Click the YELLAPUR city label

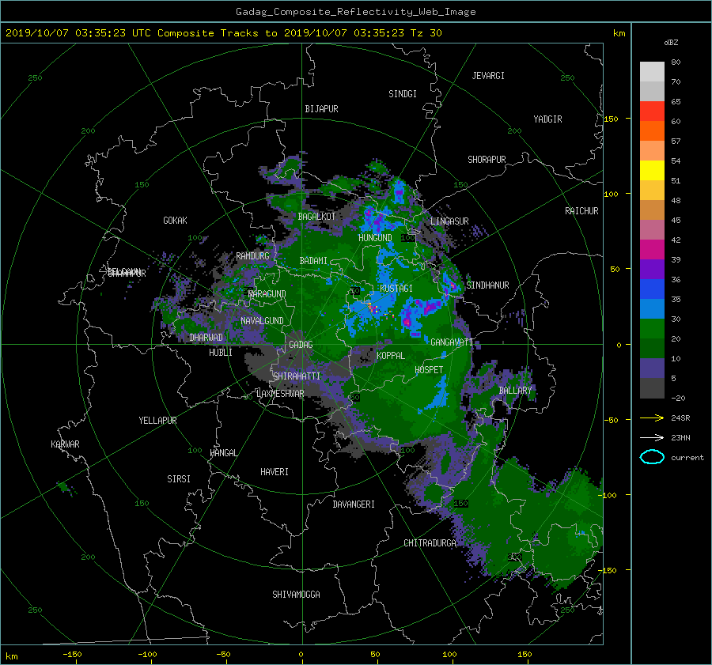coord(157,421)
